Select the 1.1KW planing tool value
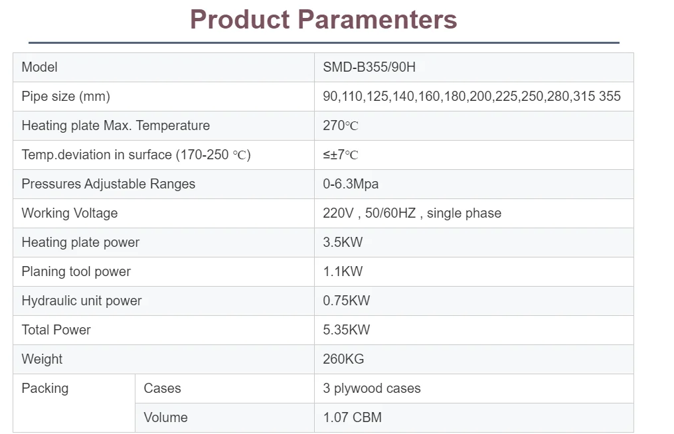 click(x=343, y=271)
